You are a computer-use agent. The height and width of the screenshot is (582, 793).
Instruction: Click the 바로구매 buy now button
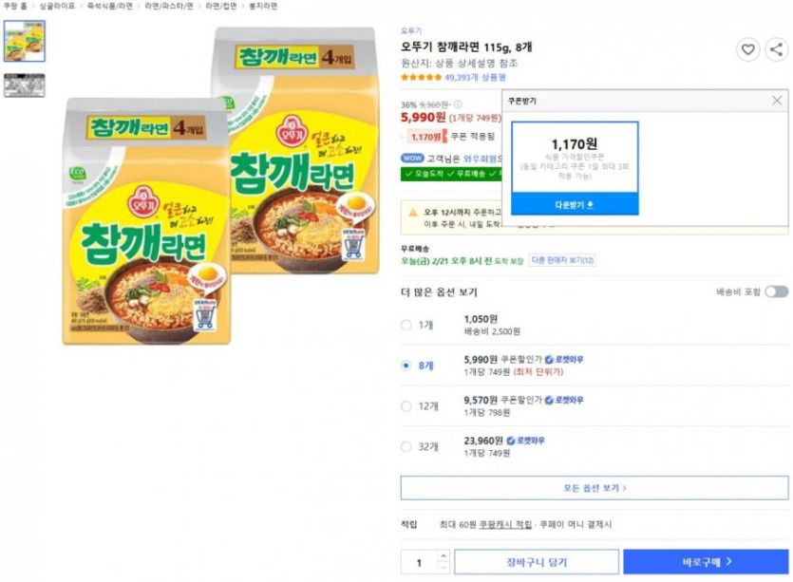[x=706, y=562]
